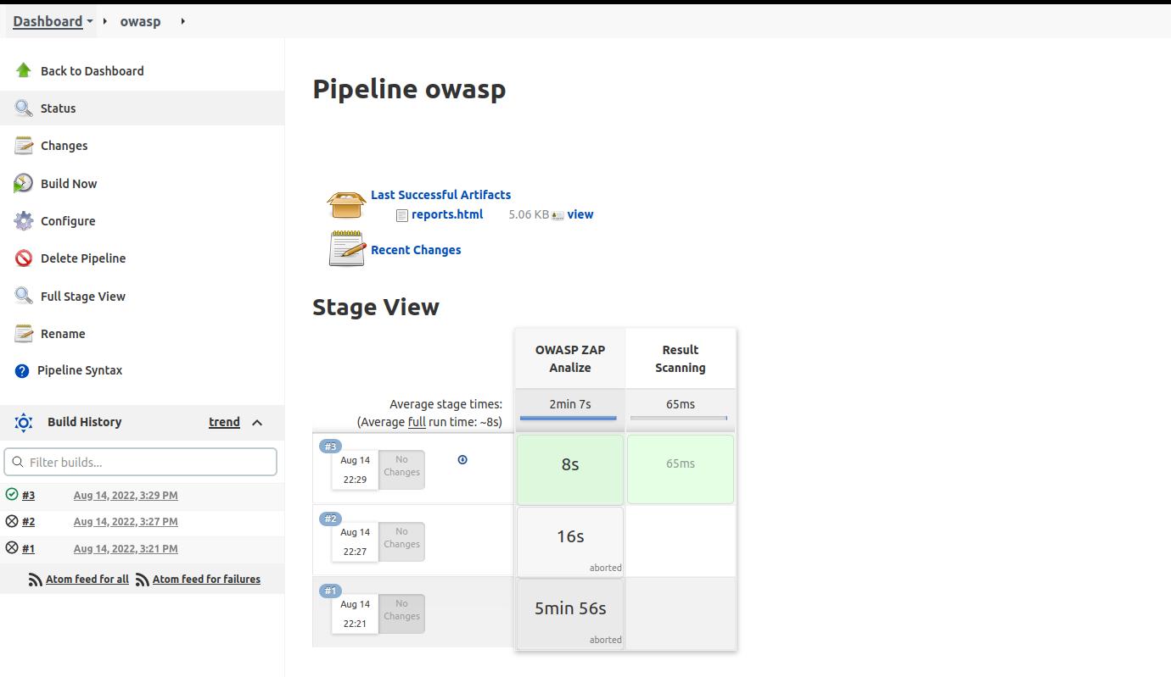1171x677 pixels.
Task: Collapse the Build History panel chevron
Action: pyautogui.click(x=257, y=422)
